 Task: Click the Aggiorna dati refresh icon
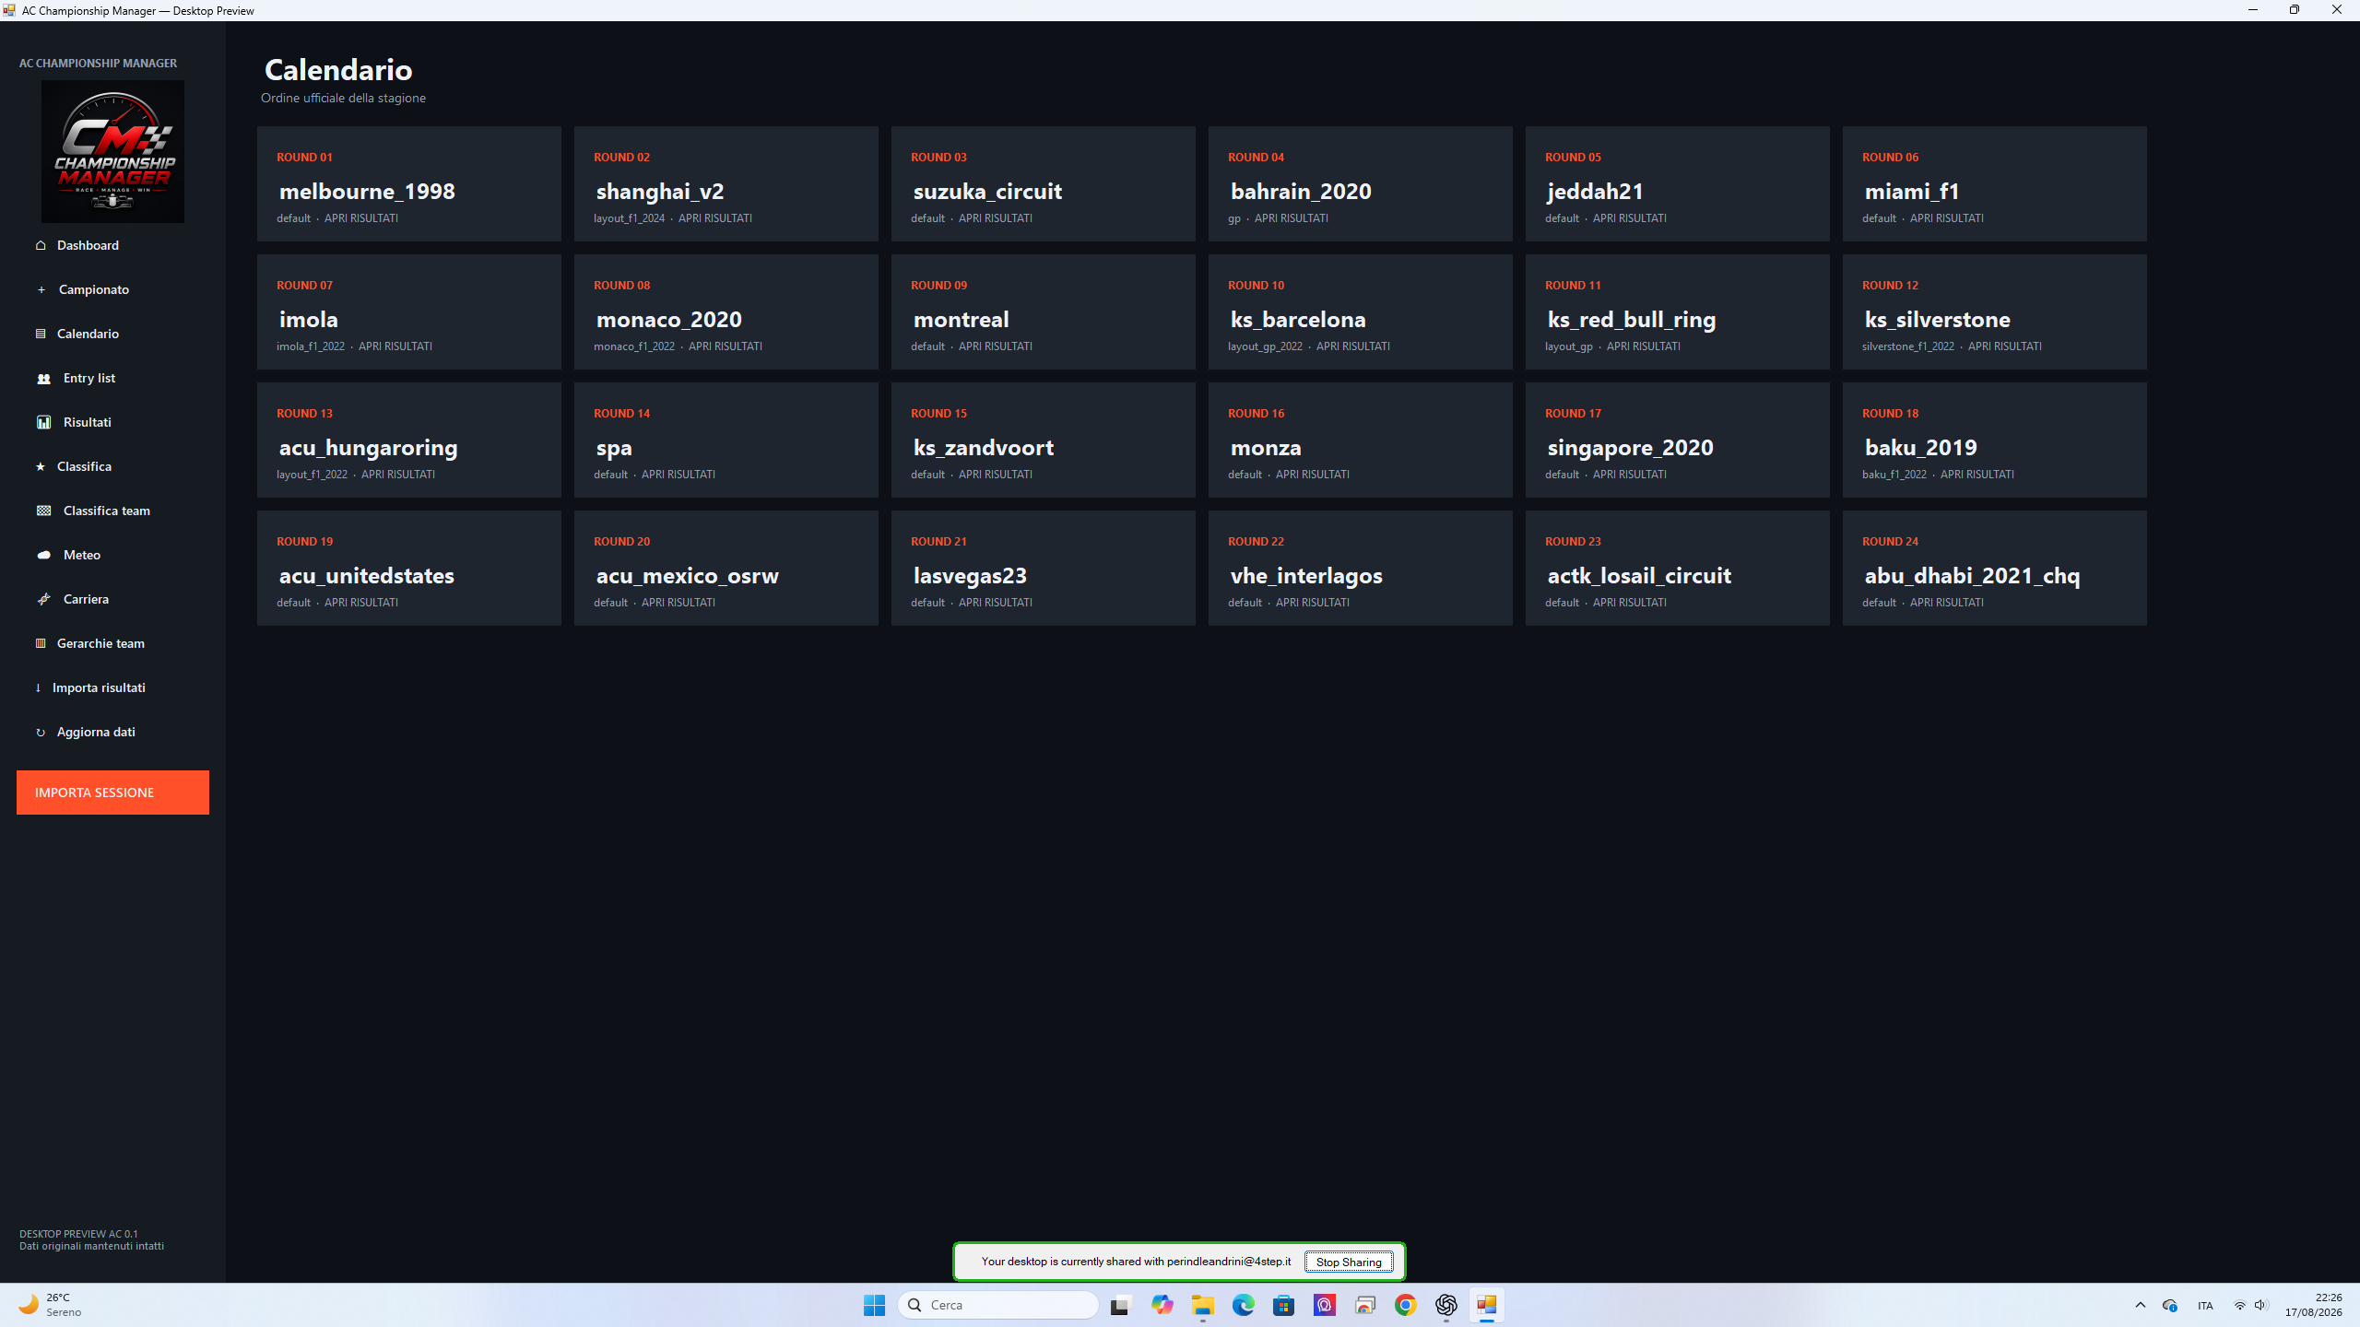tap(41, 733)
